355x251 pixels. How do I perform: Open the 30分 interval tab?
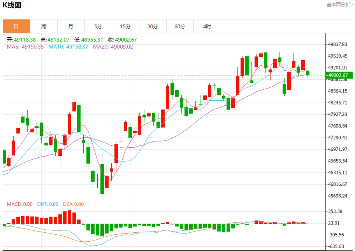tap(153, 26)
